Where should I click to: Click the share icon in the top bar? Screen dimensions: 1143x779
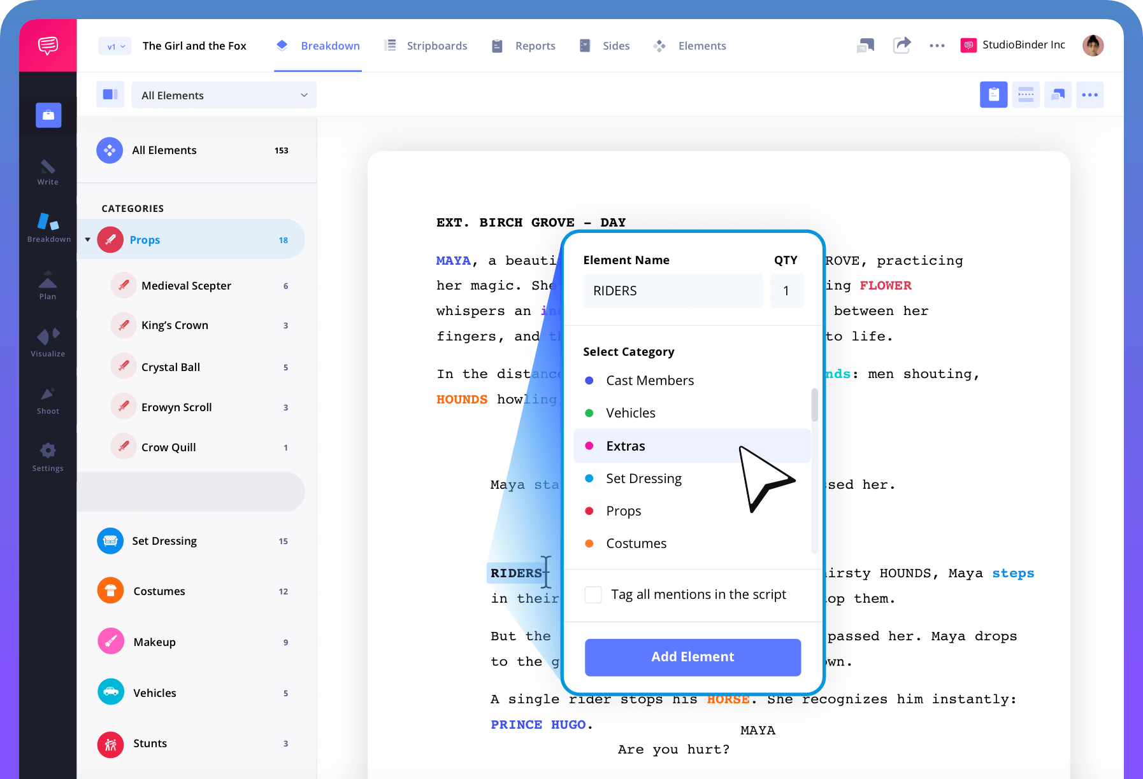(902, 45)
